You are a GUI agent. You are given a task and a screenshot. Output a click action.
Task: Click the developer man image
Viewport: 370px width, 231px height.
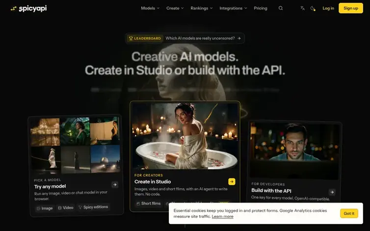[x=294, y=150]
